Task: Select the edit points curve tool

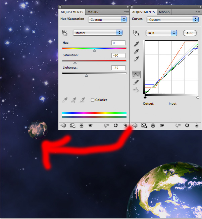Action: click(136, 74)
